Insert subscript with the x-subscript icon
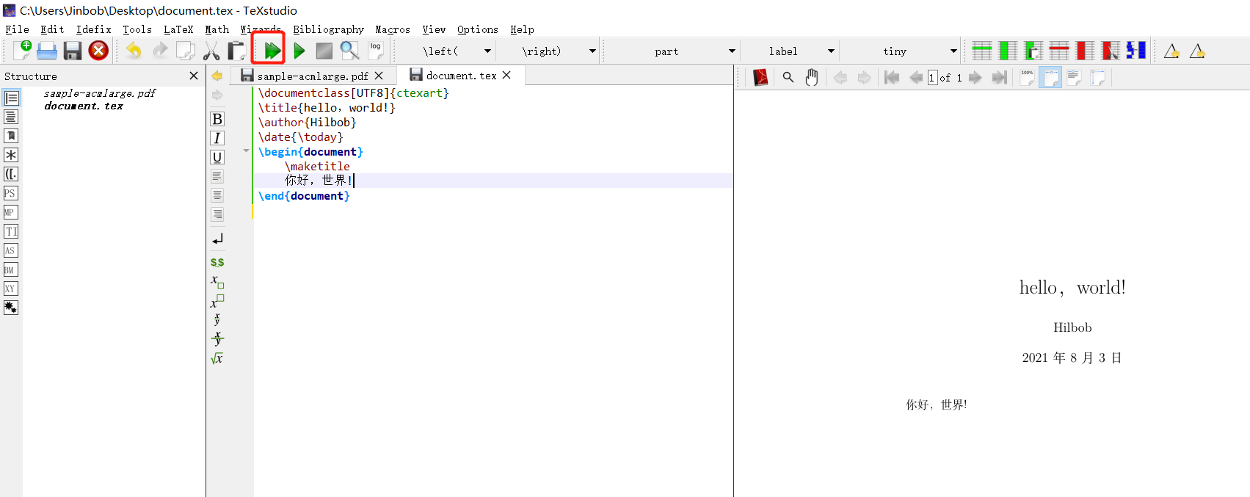 (x=217, y=281)
